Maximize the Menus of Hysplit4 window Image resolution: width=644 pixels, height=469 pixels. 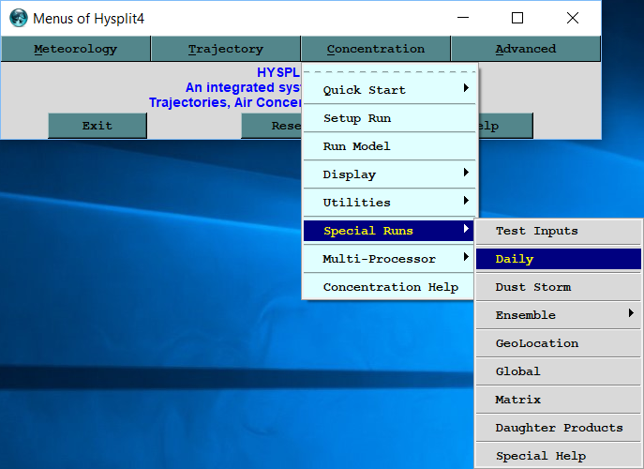pyautogui.click(x=517, y=18)
